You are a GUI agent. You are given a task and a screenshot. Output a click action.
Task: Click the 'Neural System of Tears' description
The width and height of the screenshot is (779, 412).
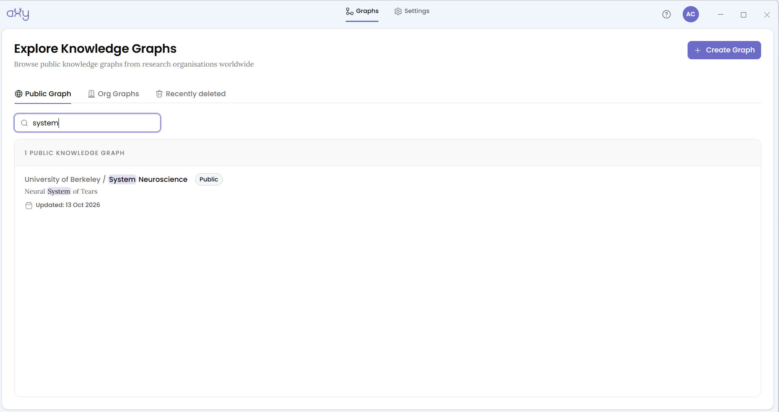point(61,192)
